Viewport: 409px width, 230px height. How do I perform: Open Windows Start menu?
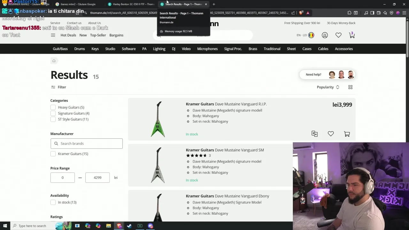tap(5, 226)
